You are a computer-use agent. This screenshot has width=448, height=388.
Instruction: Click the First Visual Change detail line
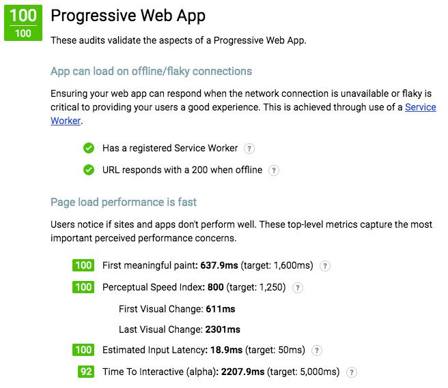tap(177, 309)
